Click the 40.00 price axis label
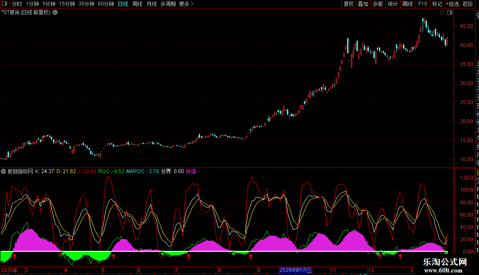479x275 pixels. click(x=466, y=45)
